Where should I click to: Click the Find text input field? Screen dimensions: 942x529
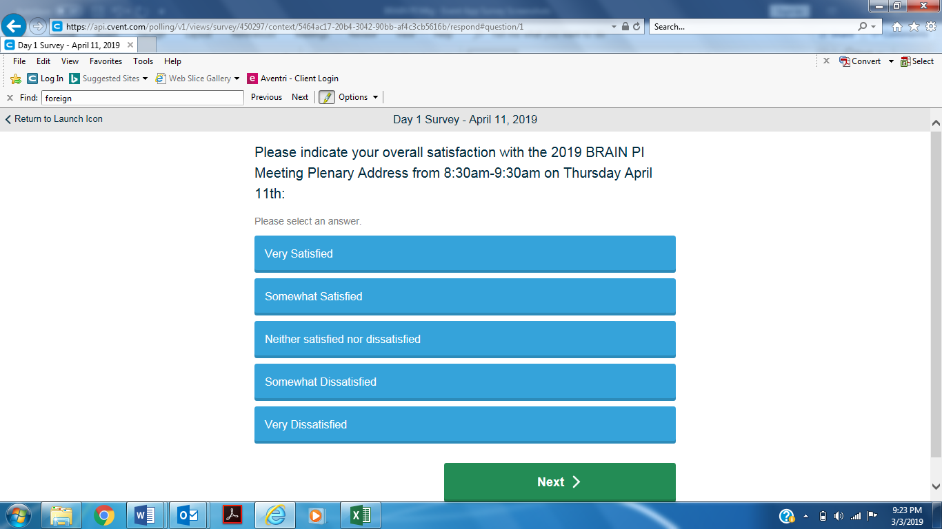coord(142,98)
